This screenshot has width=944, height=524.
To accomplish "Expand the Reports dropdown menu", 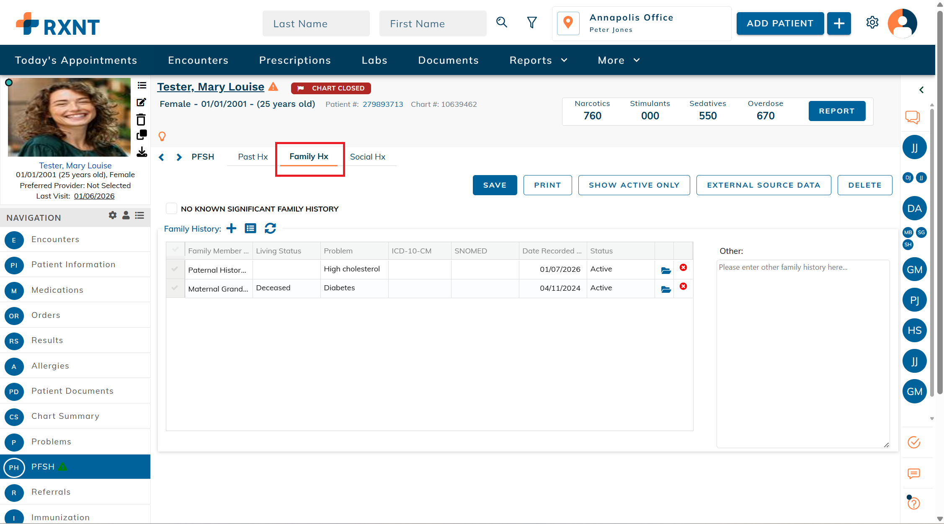I will click(x=538, y=60).
